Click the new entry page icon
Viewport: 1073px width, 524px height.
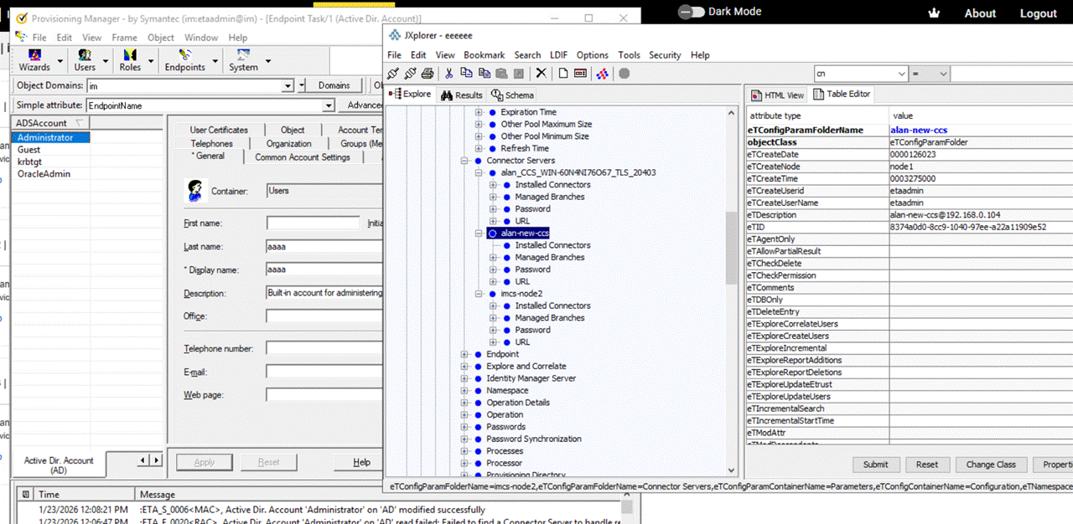[563, 74]
